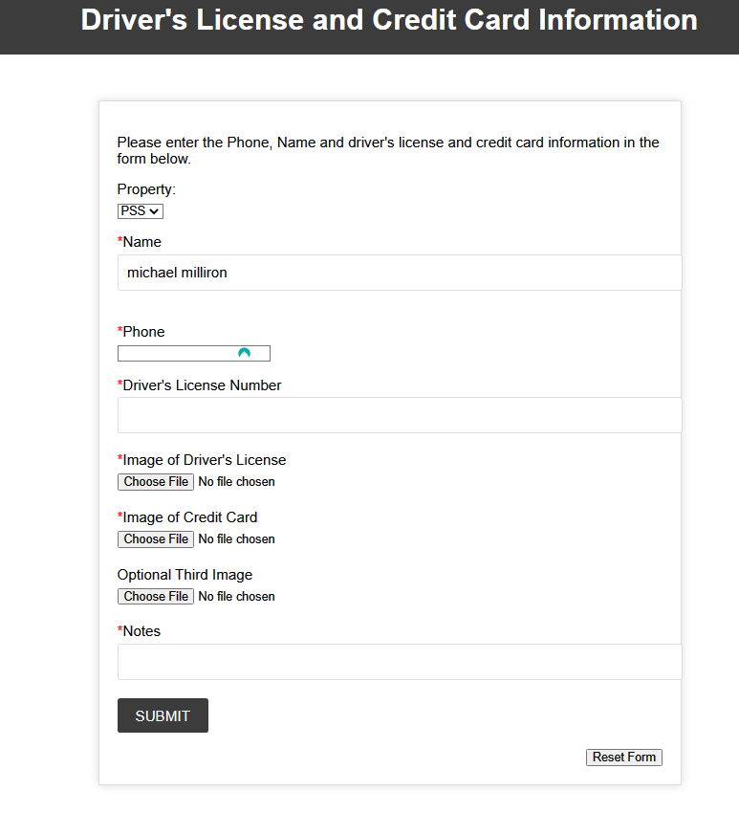739x813 pixels.
Task: Click the Driver's License Number label
Action: 202,385
